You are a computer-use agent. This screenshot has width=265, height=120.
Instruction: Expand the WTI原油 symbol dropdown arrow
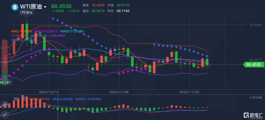click(x=45, y=7)
